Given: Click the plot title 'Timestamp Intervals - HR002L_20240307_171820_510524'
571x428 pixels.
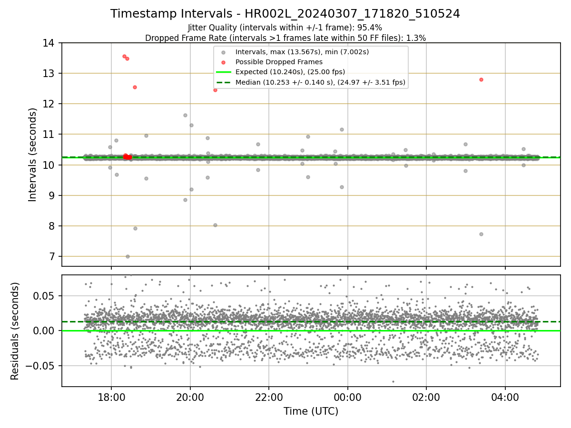Looking at the screenshot, I should pyautogui.click(x=285, y=14).
